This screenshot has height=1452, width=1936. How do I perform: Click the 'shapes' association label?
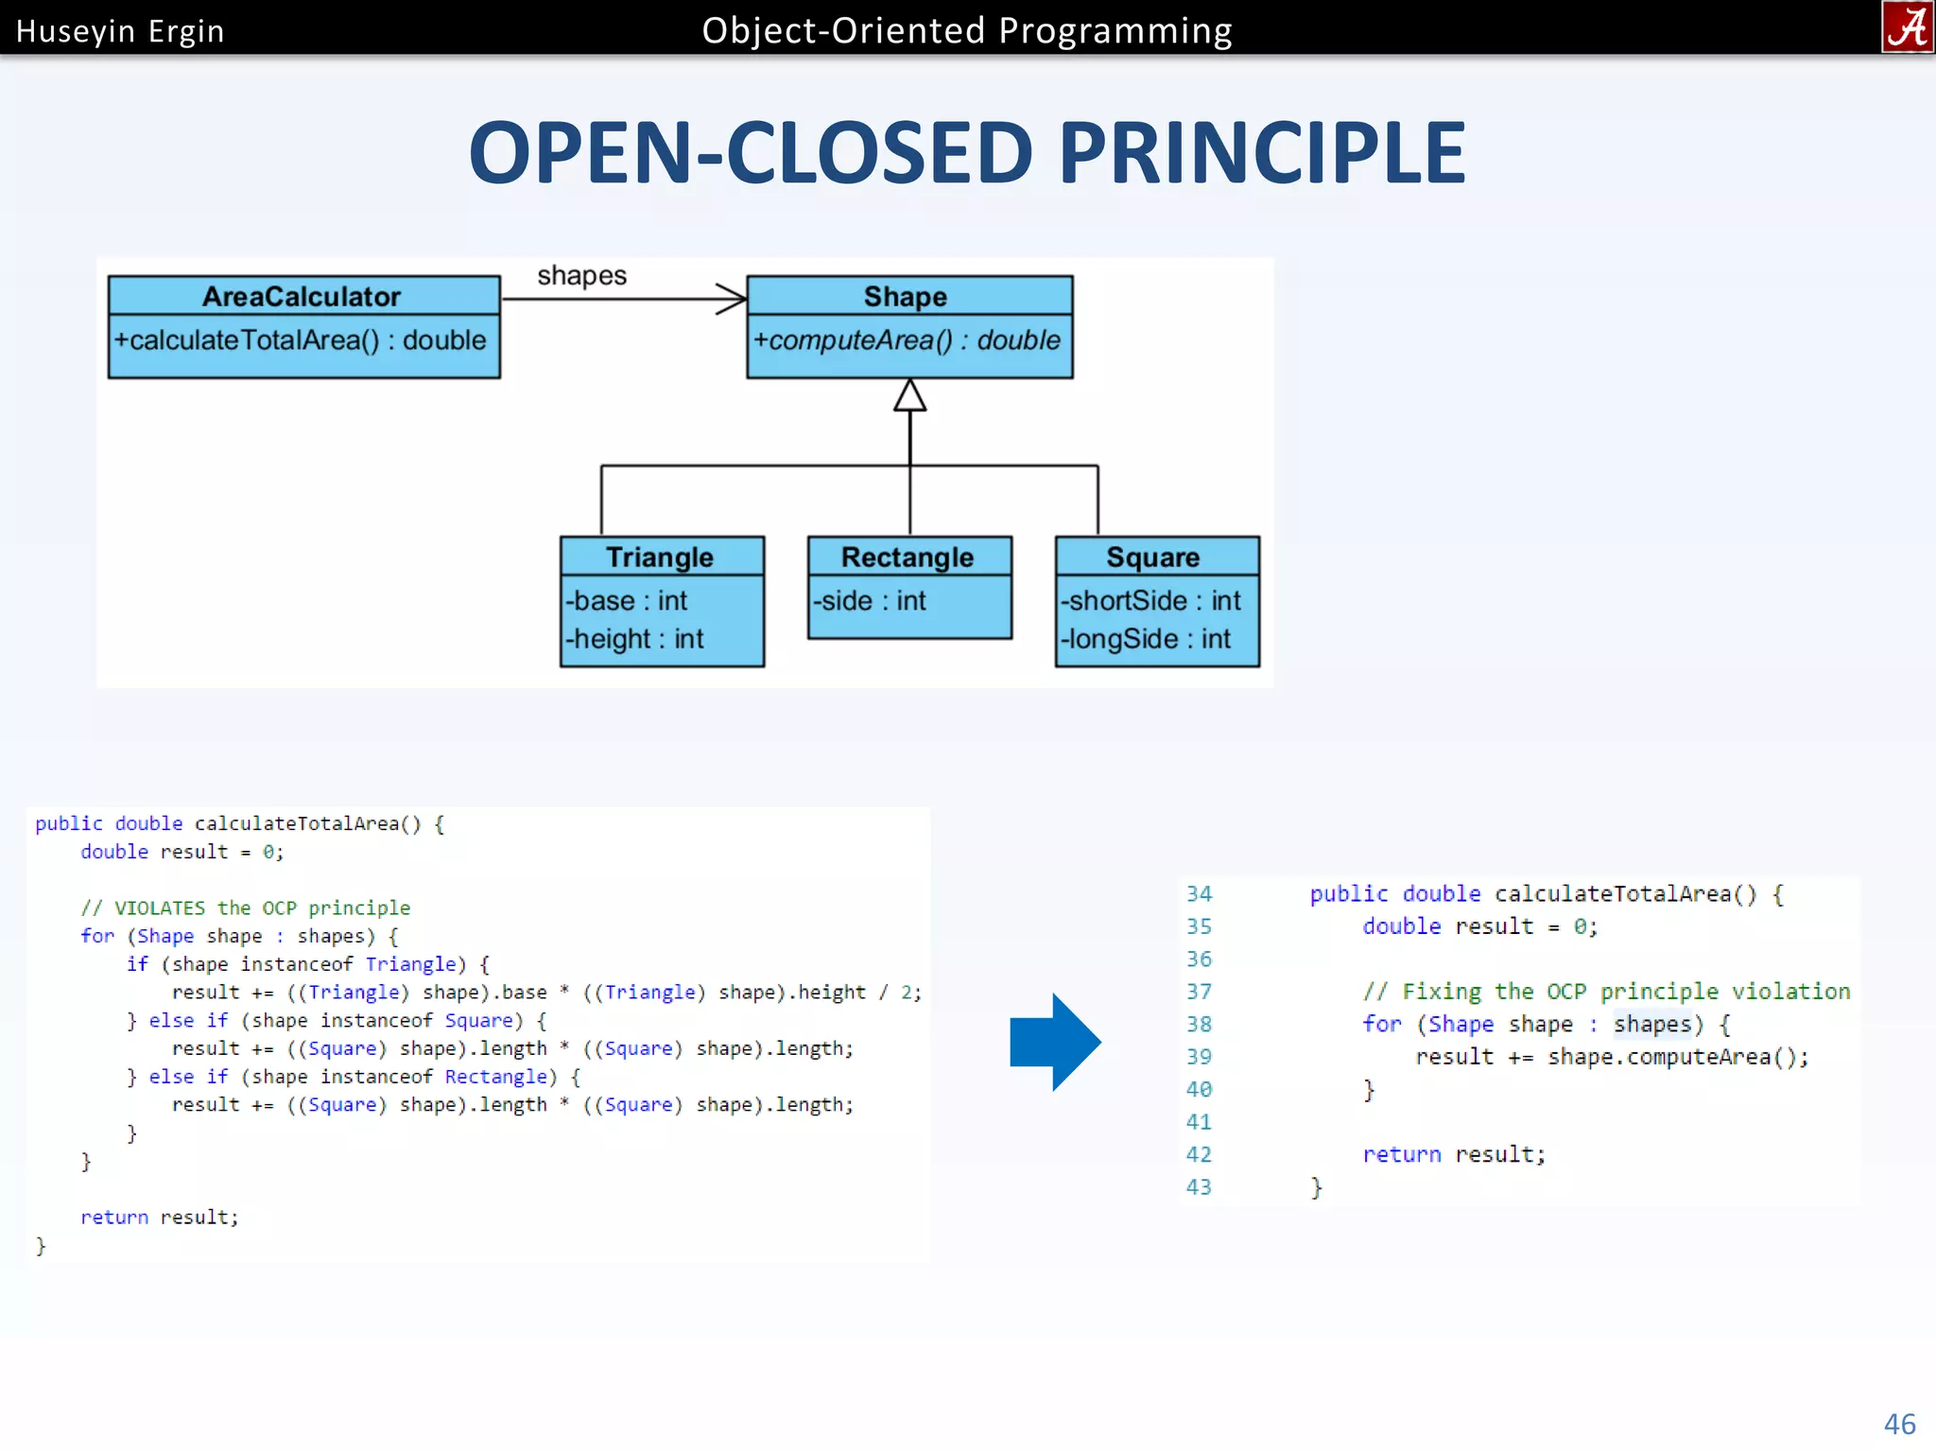tap(581, 275)
